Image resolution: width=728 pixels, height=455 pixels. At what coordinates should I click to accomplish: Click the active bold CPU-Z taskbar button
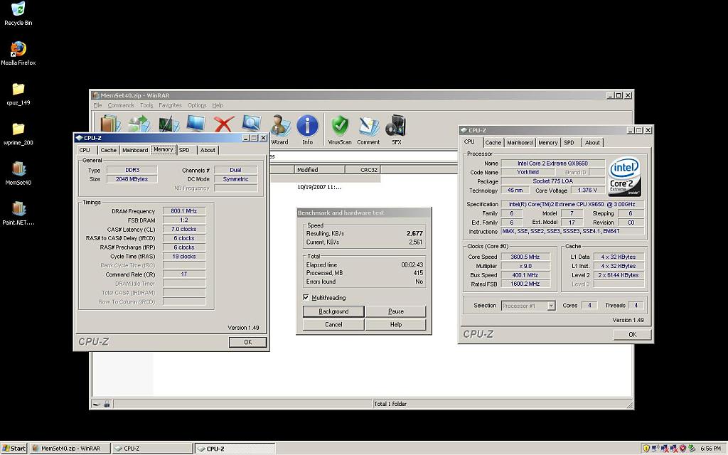coord(235,449)
